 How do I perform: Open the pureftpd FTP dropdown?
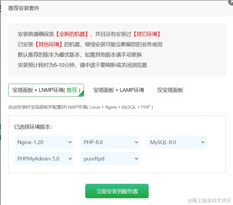tap(110, 158)
